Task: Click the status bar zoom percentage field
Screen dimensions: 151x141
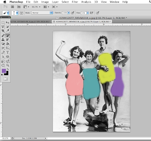Action: 5,138
